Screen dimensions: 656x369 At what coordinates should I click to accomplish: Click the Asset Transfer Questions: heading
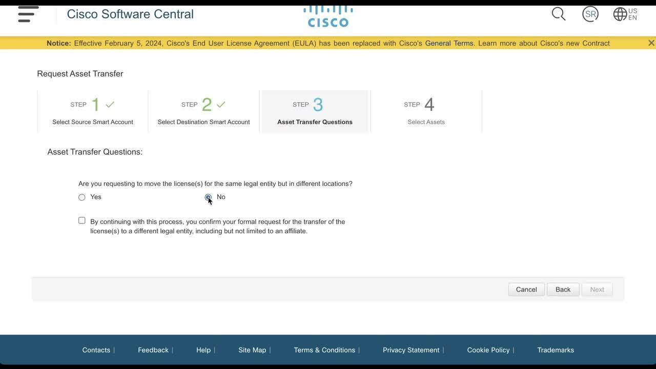(95, 152)
